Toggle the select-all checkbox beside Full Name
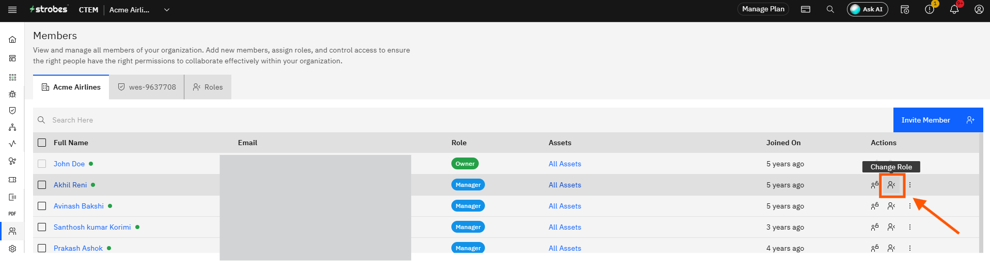 (x=42, y=143)
